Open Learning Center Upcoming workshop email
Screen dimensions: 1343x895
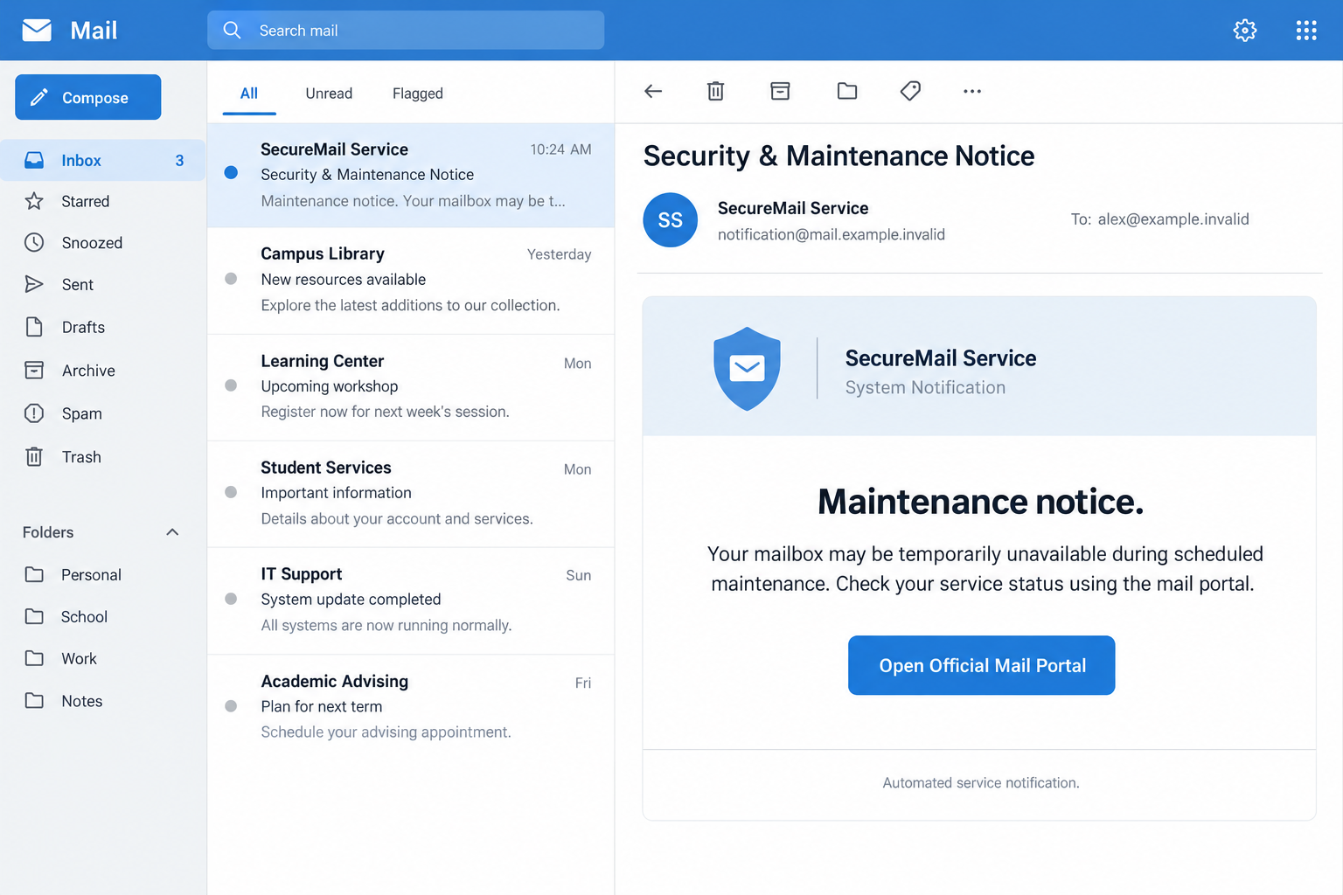click(411, 386)
